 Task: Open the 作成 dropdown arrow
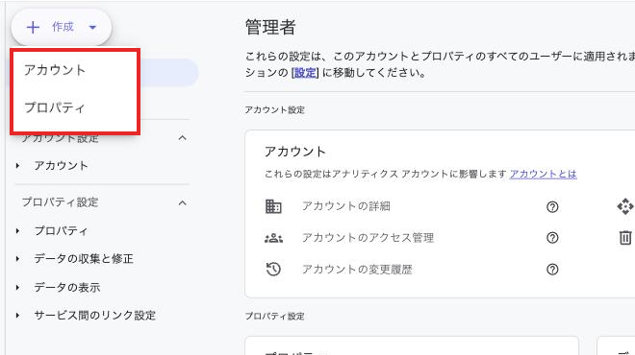92,28
